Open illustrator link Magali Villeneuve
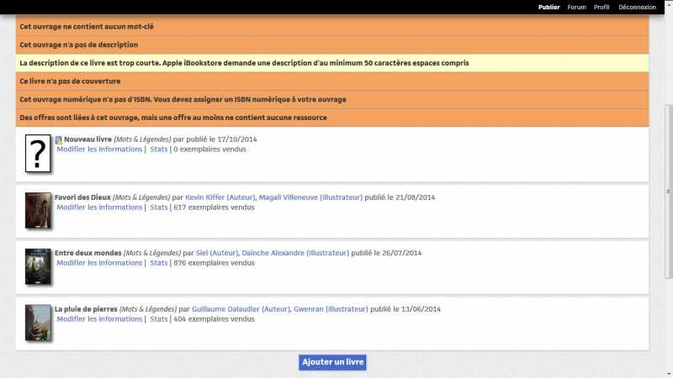The width and height of the screenshot is (673, 378). pos(310,197)
